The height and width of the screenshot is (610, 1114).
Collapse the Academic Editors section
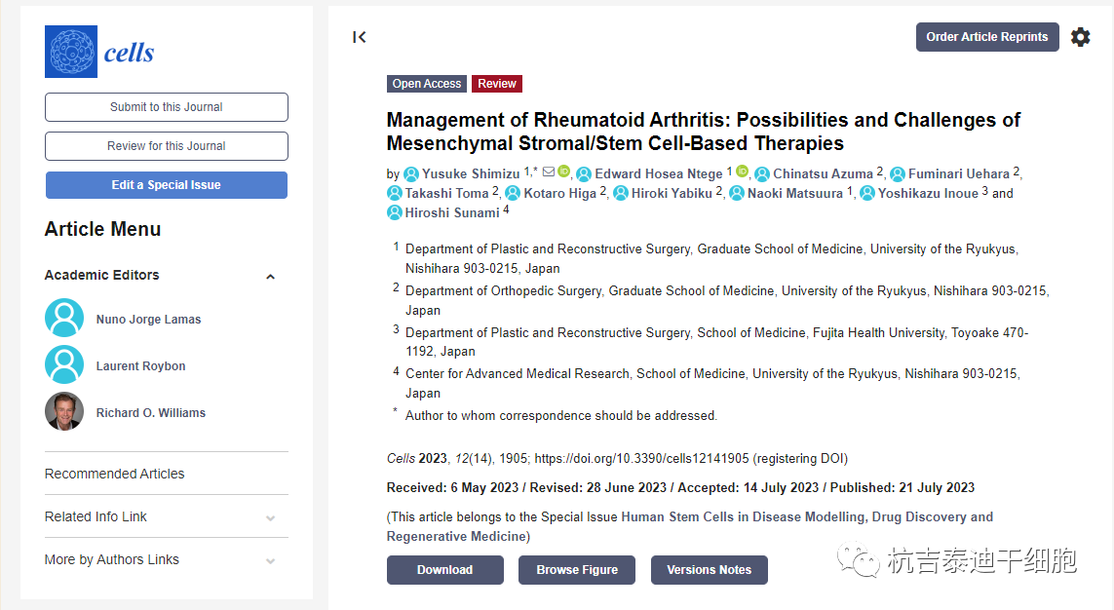(270, 276)
